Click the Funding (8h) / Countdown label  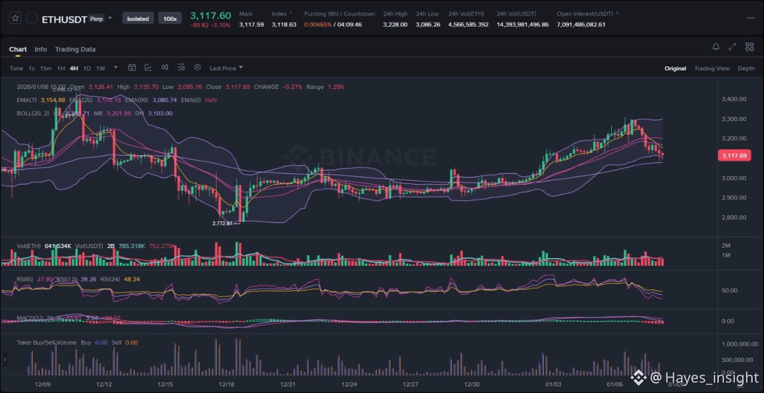point(340,14)
